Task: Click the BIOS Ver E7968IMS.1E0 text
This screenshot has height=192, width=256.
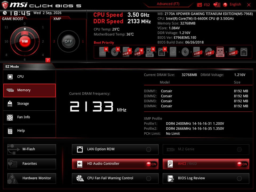Action: coord(177,38)
